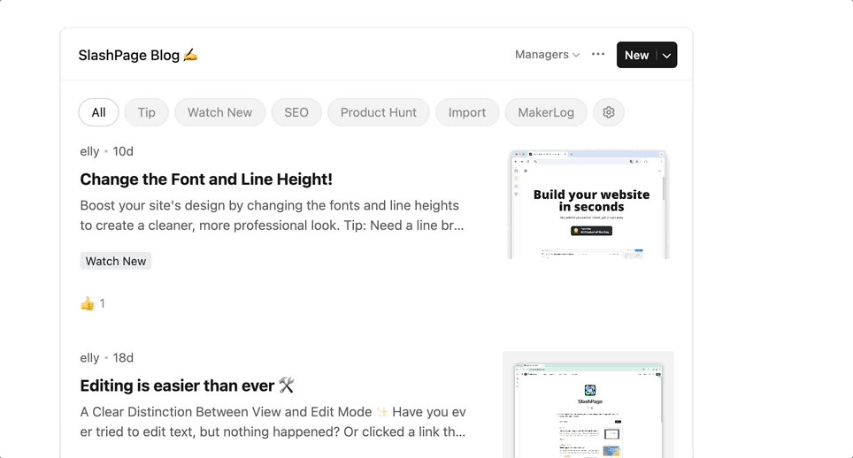853x458 pixels.
Task: Open the three-dot more options menu
Action: 598,54
